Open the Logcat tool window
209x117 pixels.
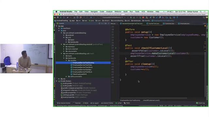pyautogui.click(x=94, y=103)
